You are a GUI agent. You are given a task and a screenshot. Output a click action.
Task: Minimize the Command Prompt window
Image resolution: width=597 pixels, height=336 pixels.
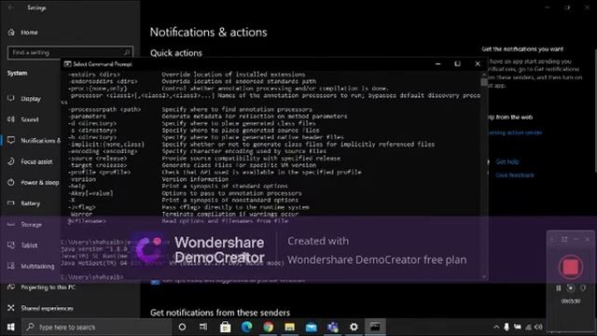pyautogui.click(x=437, y=64)
